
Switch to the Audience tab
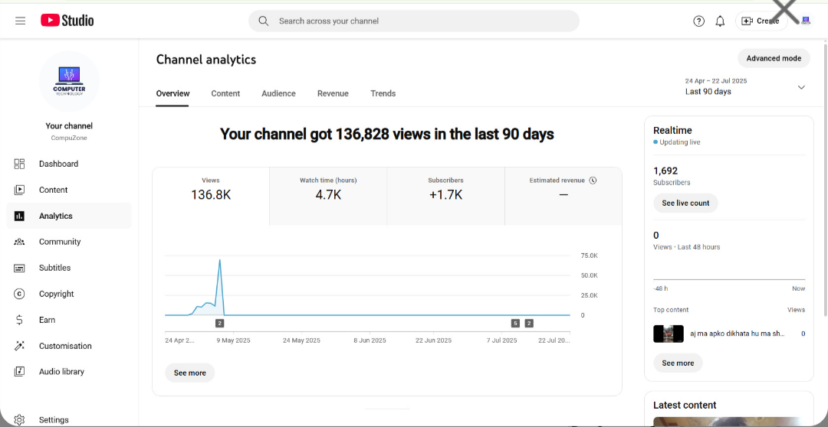click(278, 93)
